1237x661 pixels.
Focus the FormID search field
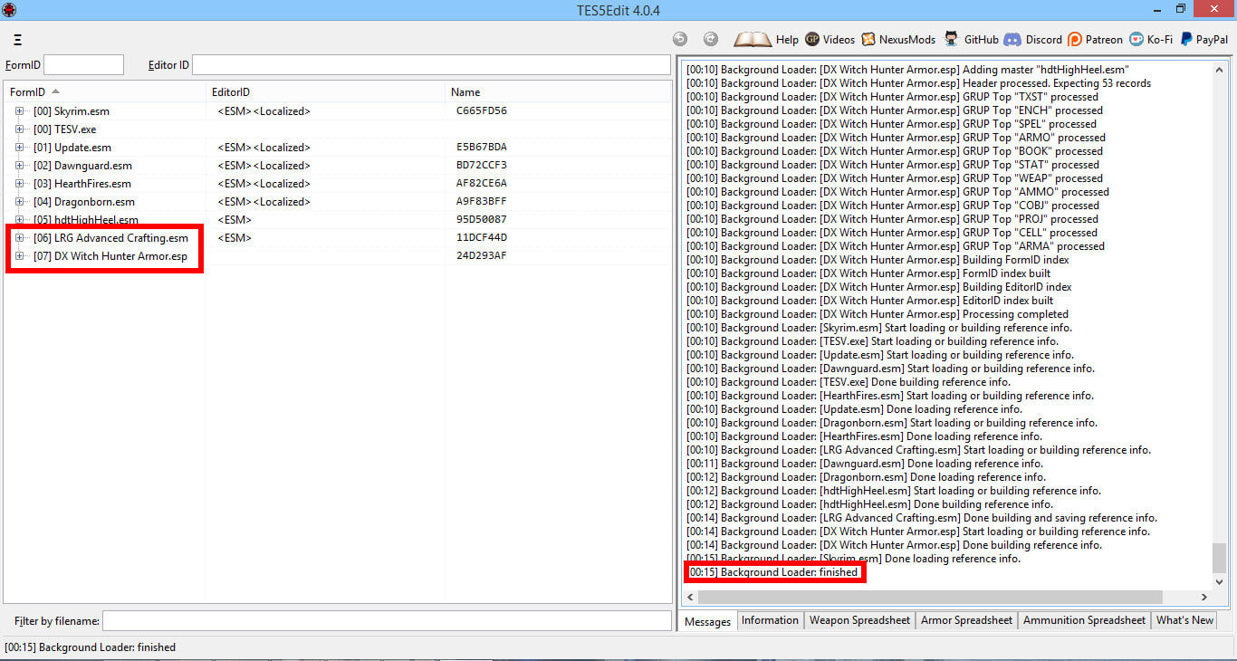tap(83, 65)
